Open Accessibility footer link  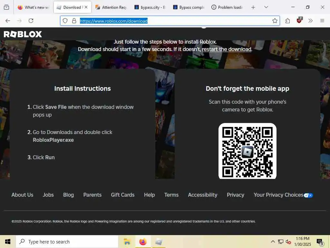203,195
